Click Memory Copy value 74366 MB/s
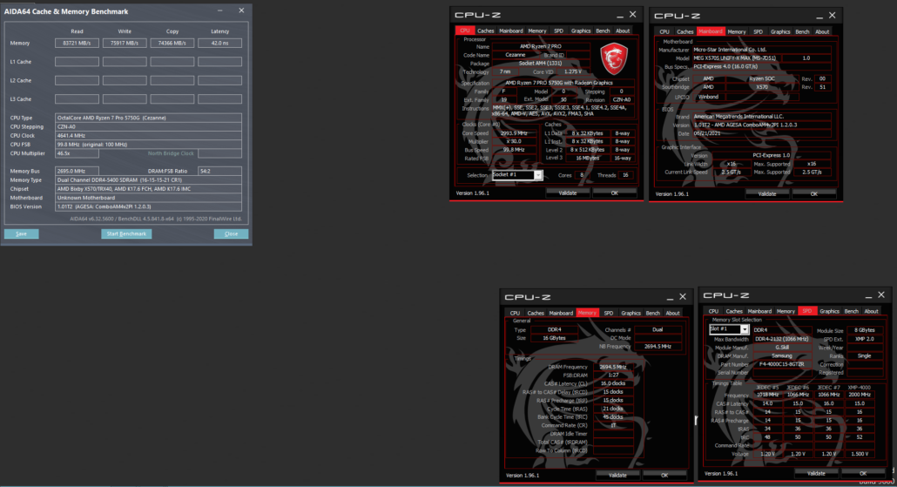This screenshot has height=487, width=897. tap(172, 43)
